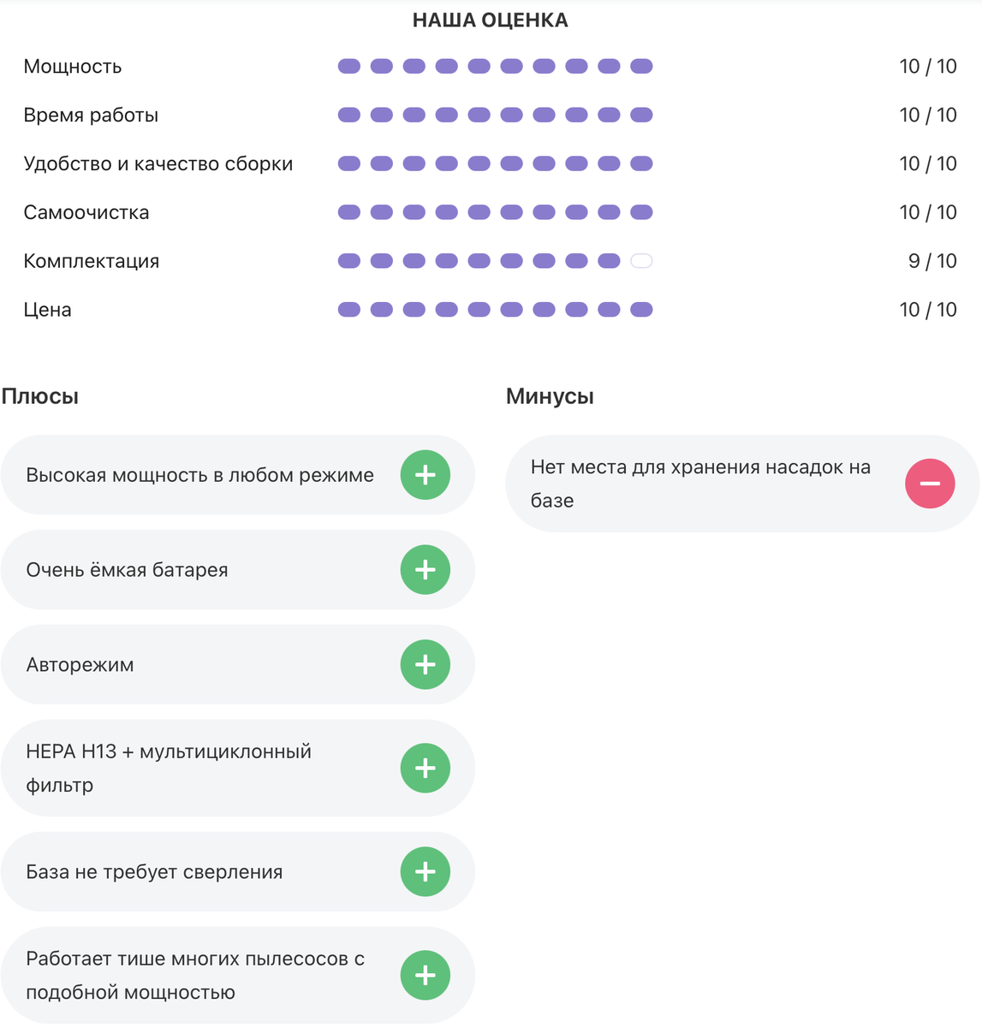Click the 'Самоочистка' rating label
982x1027 pixels.
point(86,212)
